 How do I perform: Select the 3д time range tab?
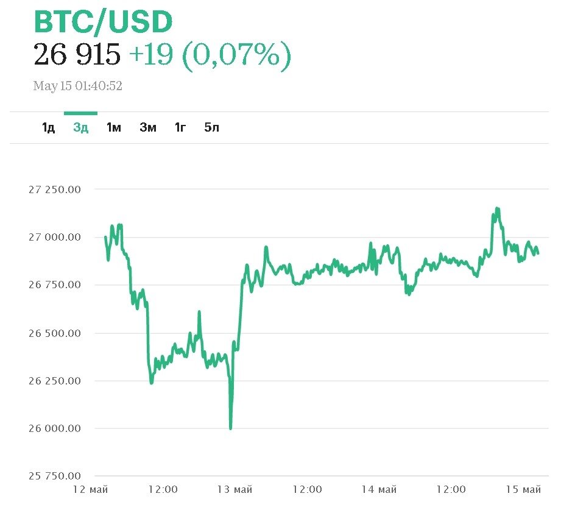81,127
